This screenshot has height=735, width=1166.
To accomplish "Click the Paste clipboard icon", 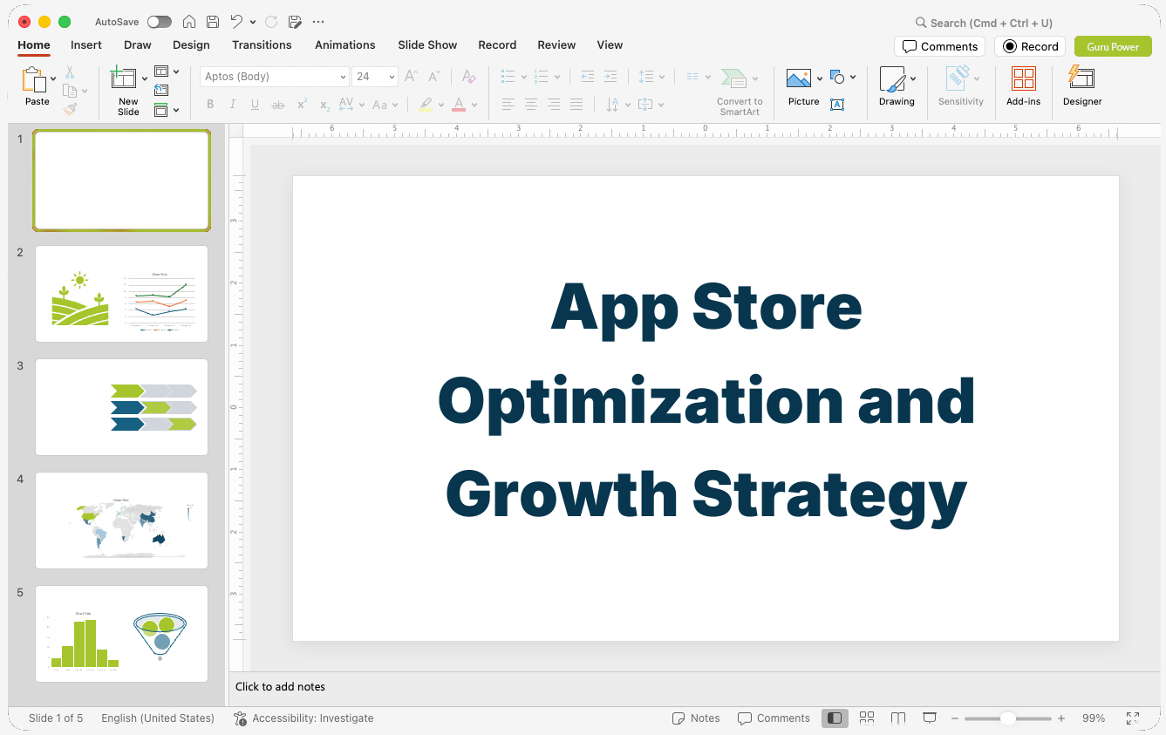I will [34, 80].
